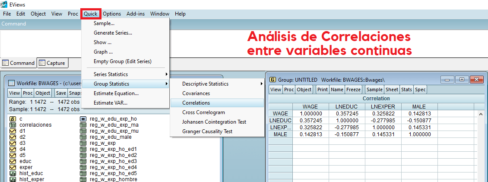The width and height of the screenshot is (488, 182).
Task: Select the d3 series icon
Action: (x=13, y=143)
